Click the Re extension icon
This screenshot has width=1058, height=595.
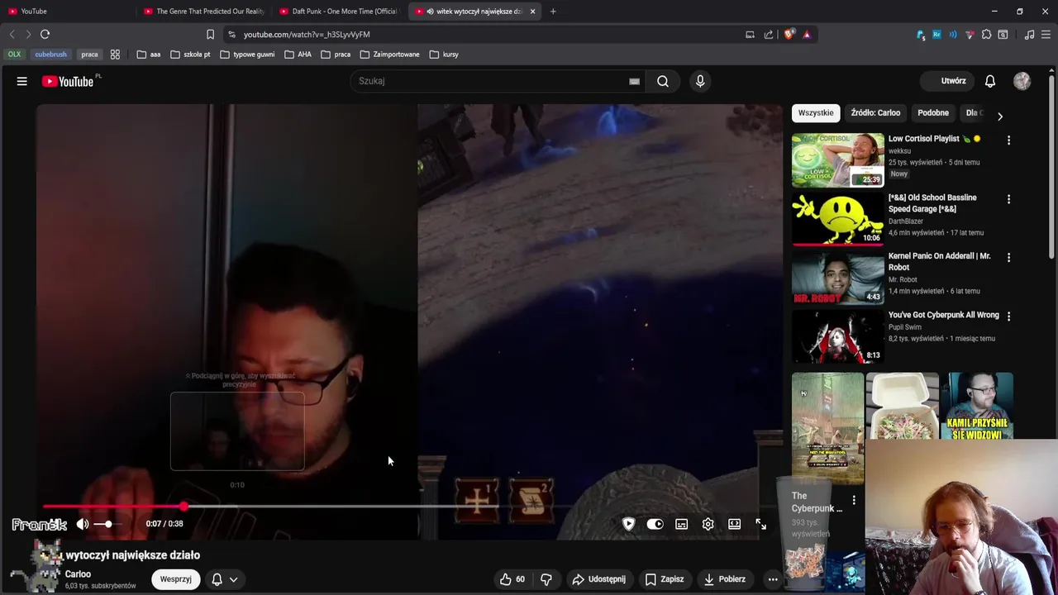coord(936,34)
